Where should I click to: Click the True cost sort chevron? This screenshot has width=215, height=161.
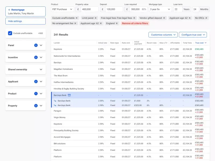click(206, 43)
